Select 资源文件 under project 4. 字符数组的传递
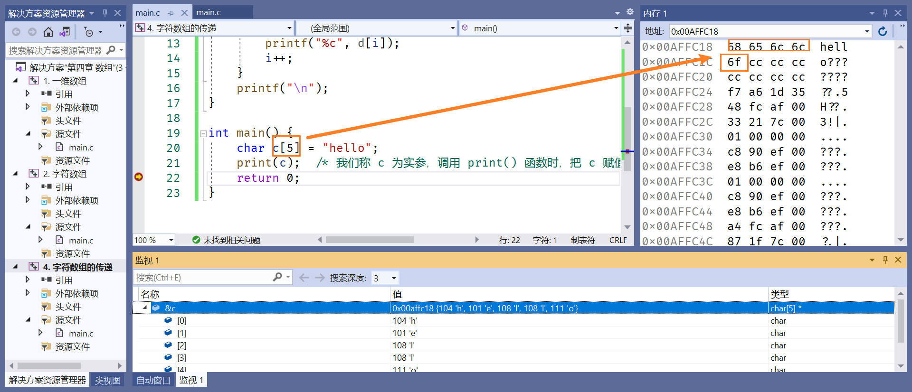Screen dimensions: 912x392 point(72,346)
